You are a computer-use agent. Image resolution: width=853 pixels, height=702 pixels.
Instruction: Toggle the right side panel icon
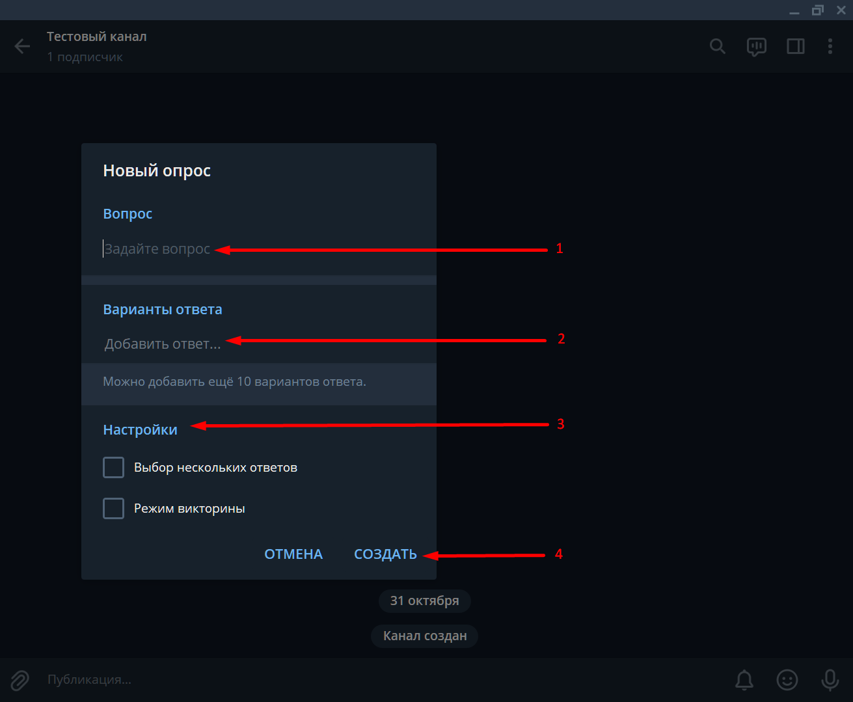(x=795, y=46)
